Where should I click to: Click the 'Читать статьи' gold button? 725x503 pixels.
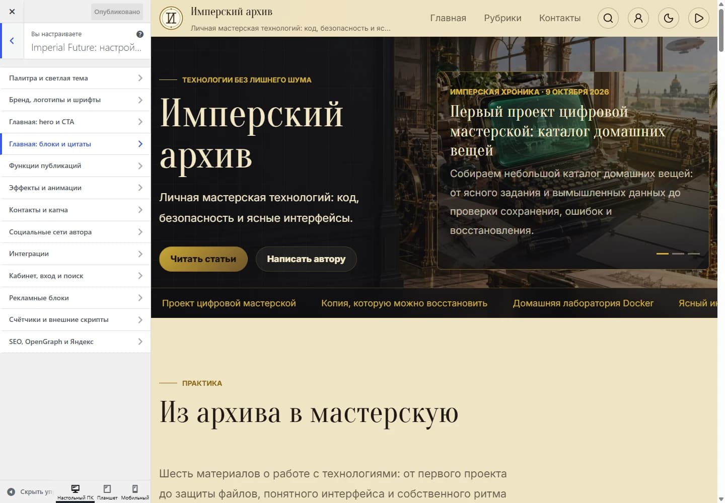pyautogui.click(x=203, y=259)
